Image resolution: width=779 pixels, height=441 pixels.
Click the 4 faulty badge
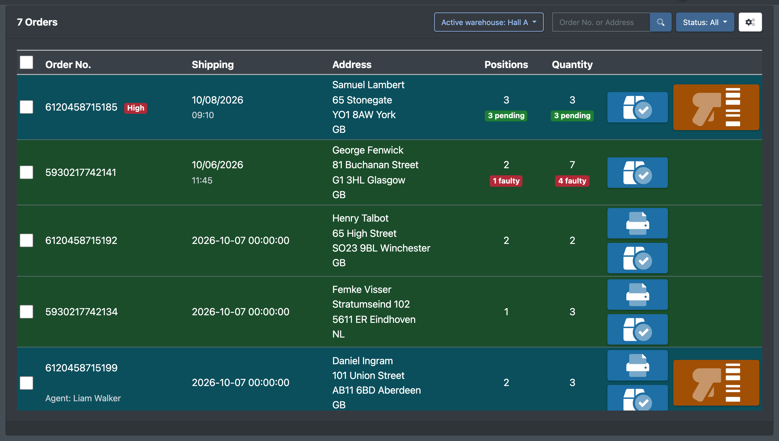tap(572, 181)
